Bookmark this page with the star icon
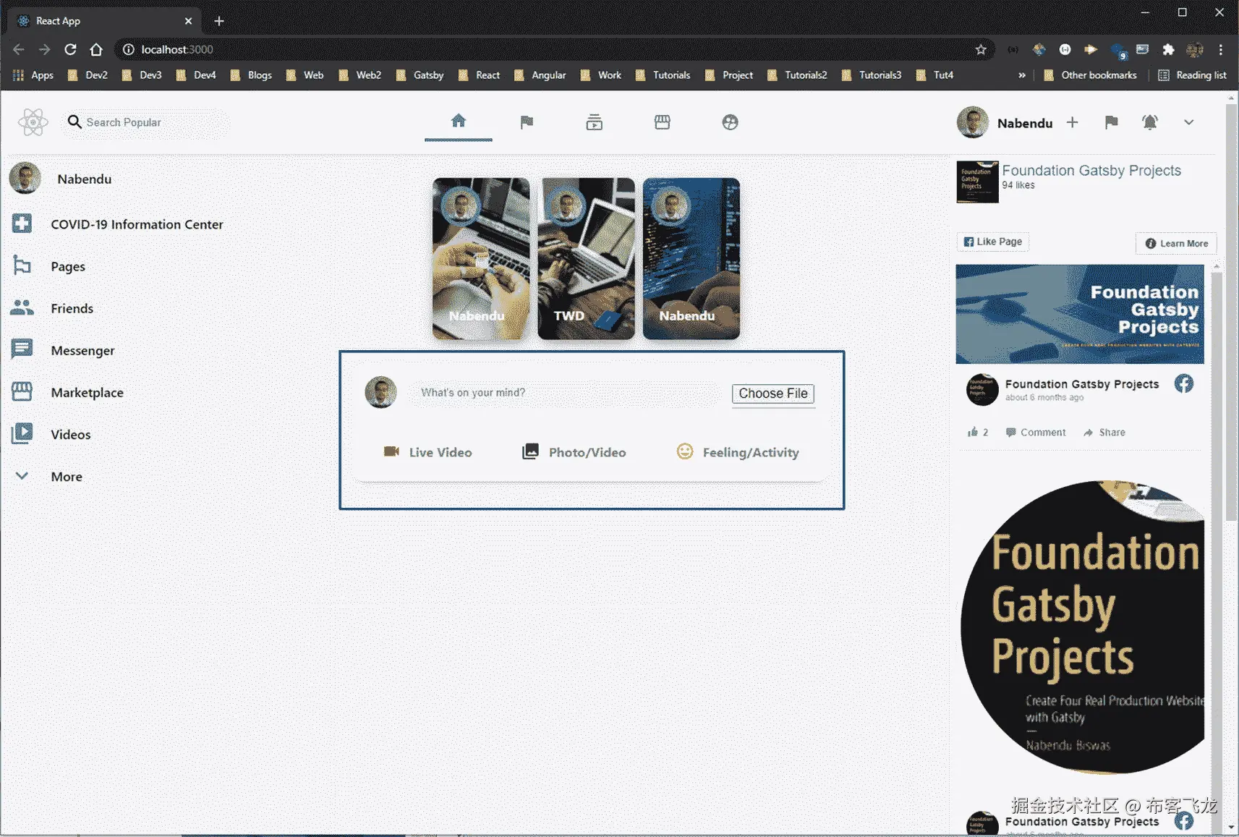 981,49
